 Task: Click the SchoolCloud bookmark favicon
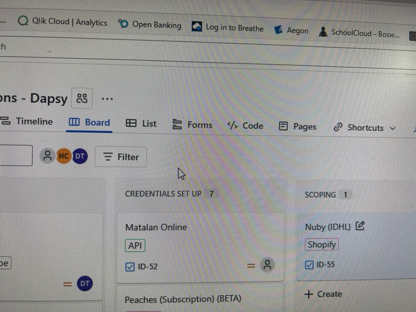(x=323, y=32)
